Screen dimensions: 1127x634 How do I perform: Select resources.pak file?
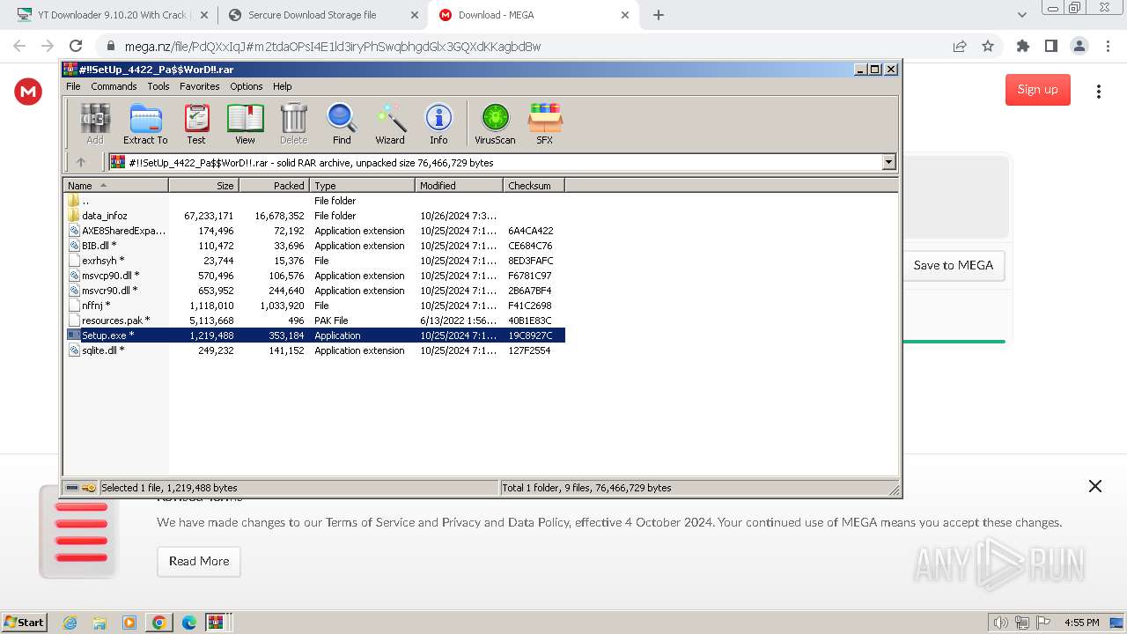click(315, 321)
